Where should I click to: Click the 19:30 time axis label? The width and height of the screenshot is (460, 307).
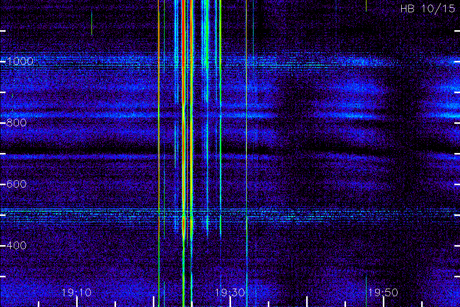(x=229, y=292)
